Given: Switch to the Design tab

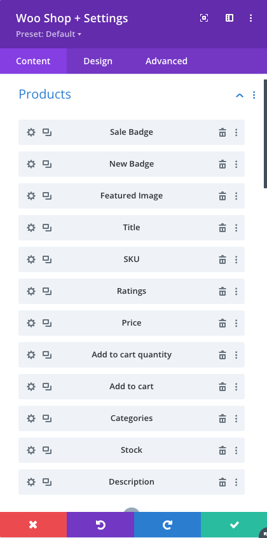Looking at the screenshot, I should [98, 61].
